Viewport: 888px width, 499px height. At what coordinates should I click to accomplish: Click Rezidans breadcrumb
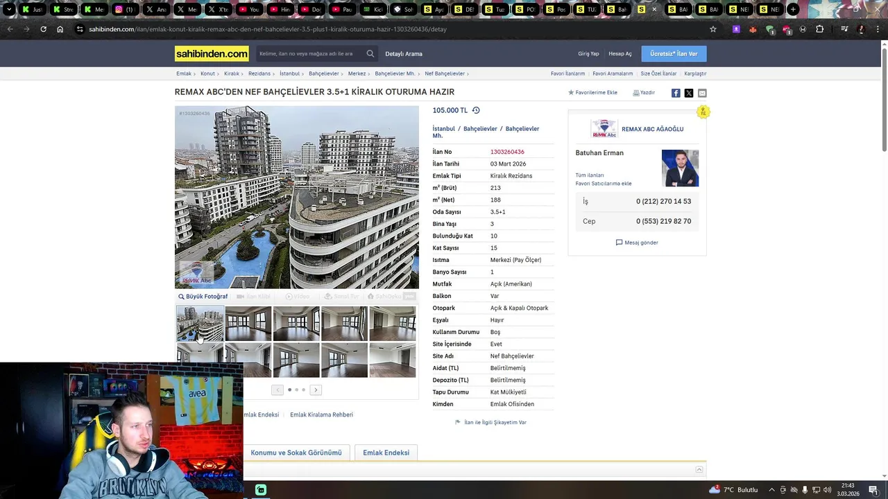tap(259, 73)
